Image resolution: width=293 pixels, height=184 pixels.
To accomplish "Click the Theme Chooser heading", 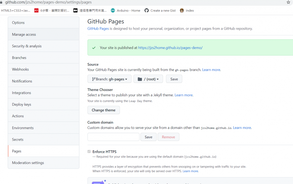I will (x=100, y=90).
